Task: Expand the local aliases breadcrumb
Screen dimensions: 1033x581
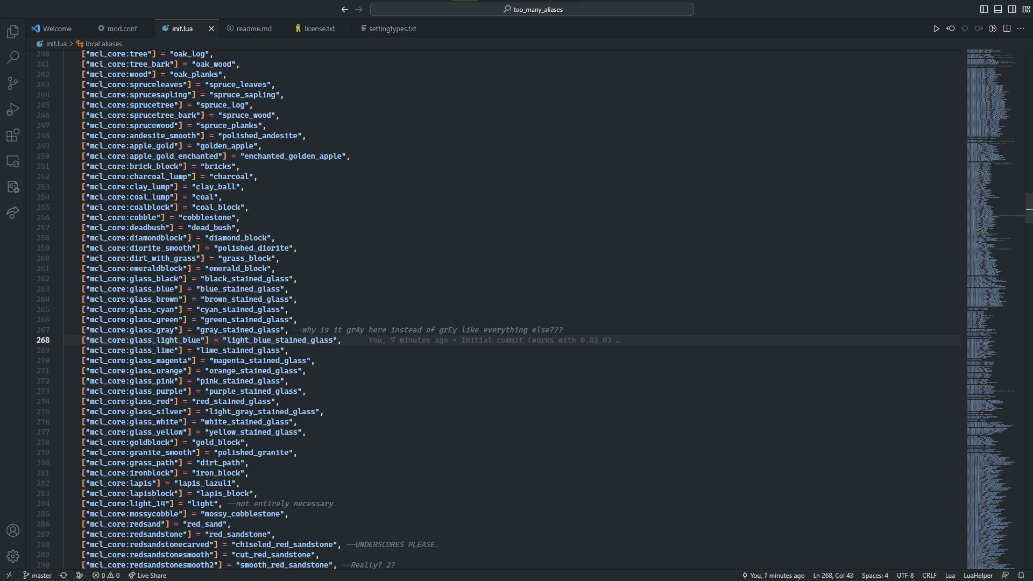Action: (103, 44)
